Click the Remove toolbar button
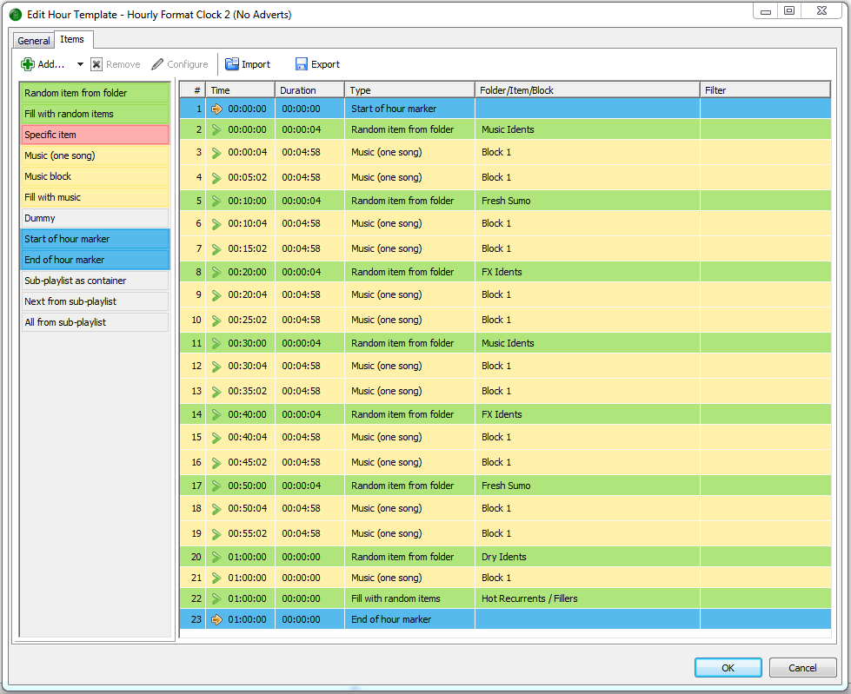This screenshot has height=694, width=851. [115, 64]
